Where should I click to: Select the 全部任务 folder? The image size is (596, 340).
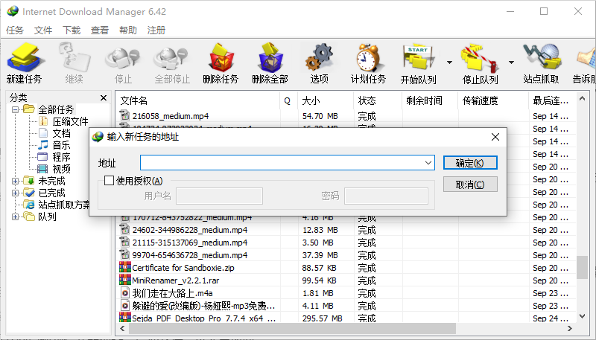click(x=55, y=109)
